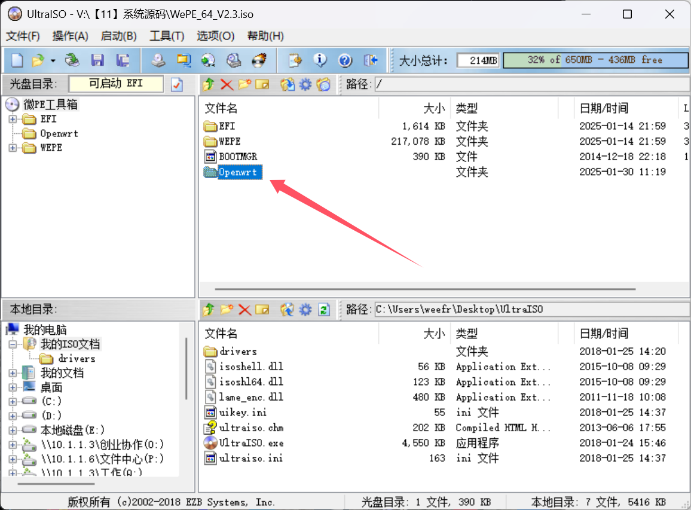The image size is (691, 510).
Task: Click the 214MB total size field
Action: click(478, 60)
